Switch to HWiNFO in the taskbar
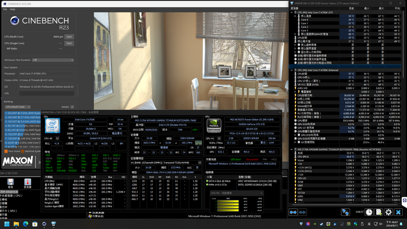The image size is (407, 229). click(53, 224)
